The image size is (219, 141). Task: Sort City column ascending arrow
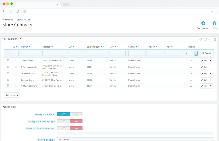click(75, 47)
